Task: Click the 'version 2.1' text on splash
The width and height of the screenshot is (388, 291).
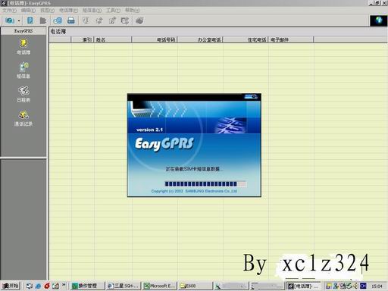Action: (x=149, y=130)
